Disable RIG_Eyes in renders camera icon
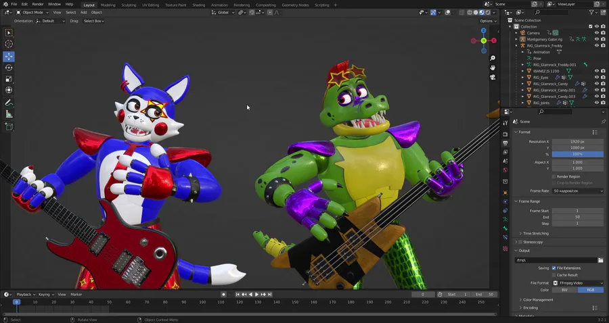This screenshot has width=609, height=323. pyautogui.click(x=603, y=78)
